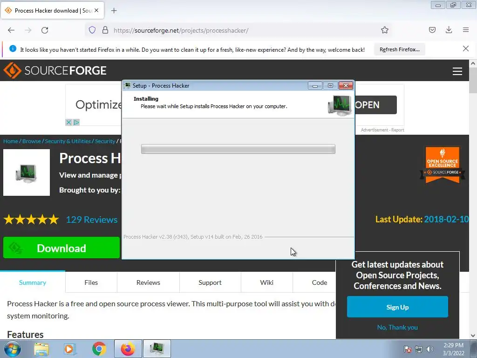Viewport: 477px width, 358px height.
Task: Reload the page with the refresh icon
Action: pos(45,30)
